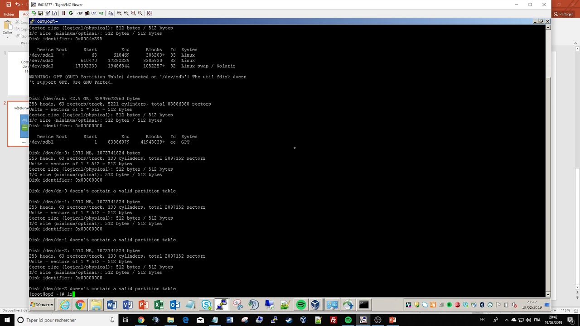Open the notification center with 3 badge
This screenshot has height=326, width=580.
pos(570,320)
